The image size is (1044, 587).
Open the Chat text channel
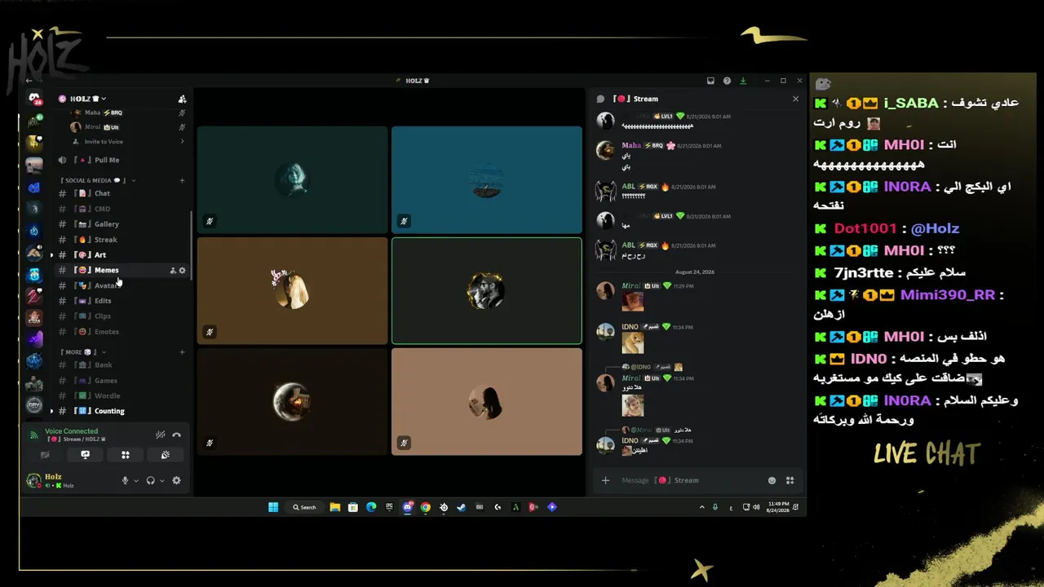coord(122,193)
